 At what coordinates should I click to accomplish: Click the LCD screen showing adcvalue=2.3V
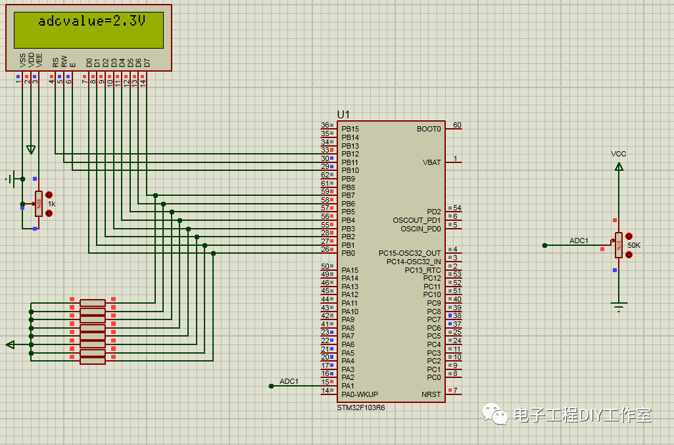pyautogui.click(x=89, y=30)
